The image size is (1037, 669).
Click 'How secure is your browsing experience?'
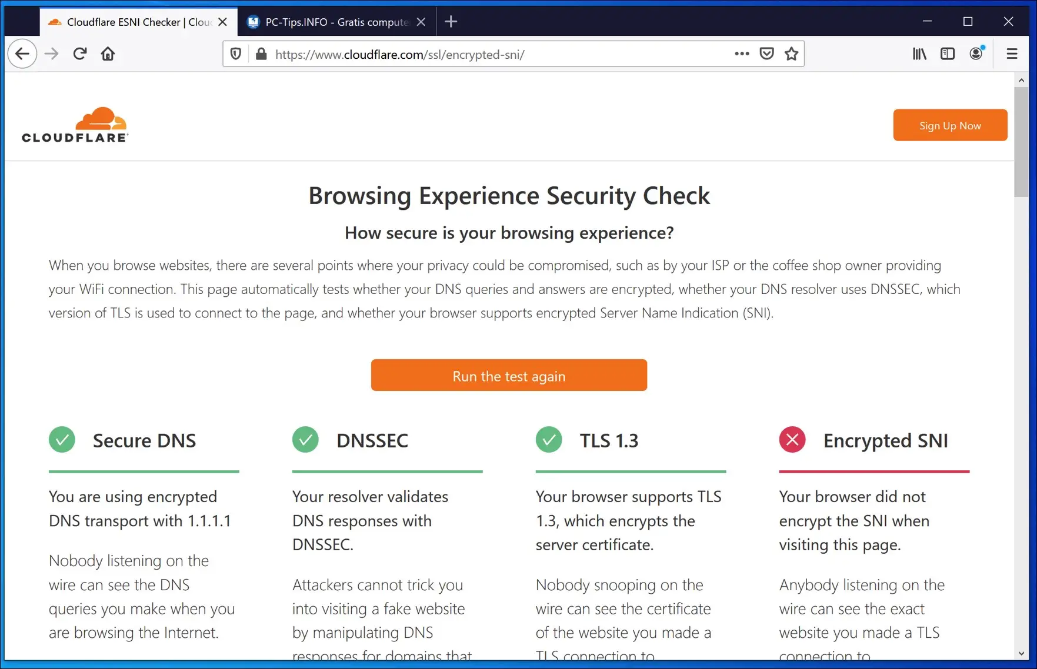coord(509,233)
